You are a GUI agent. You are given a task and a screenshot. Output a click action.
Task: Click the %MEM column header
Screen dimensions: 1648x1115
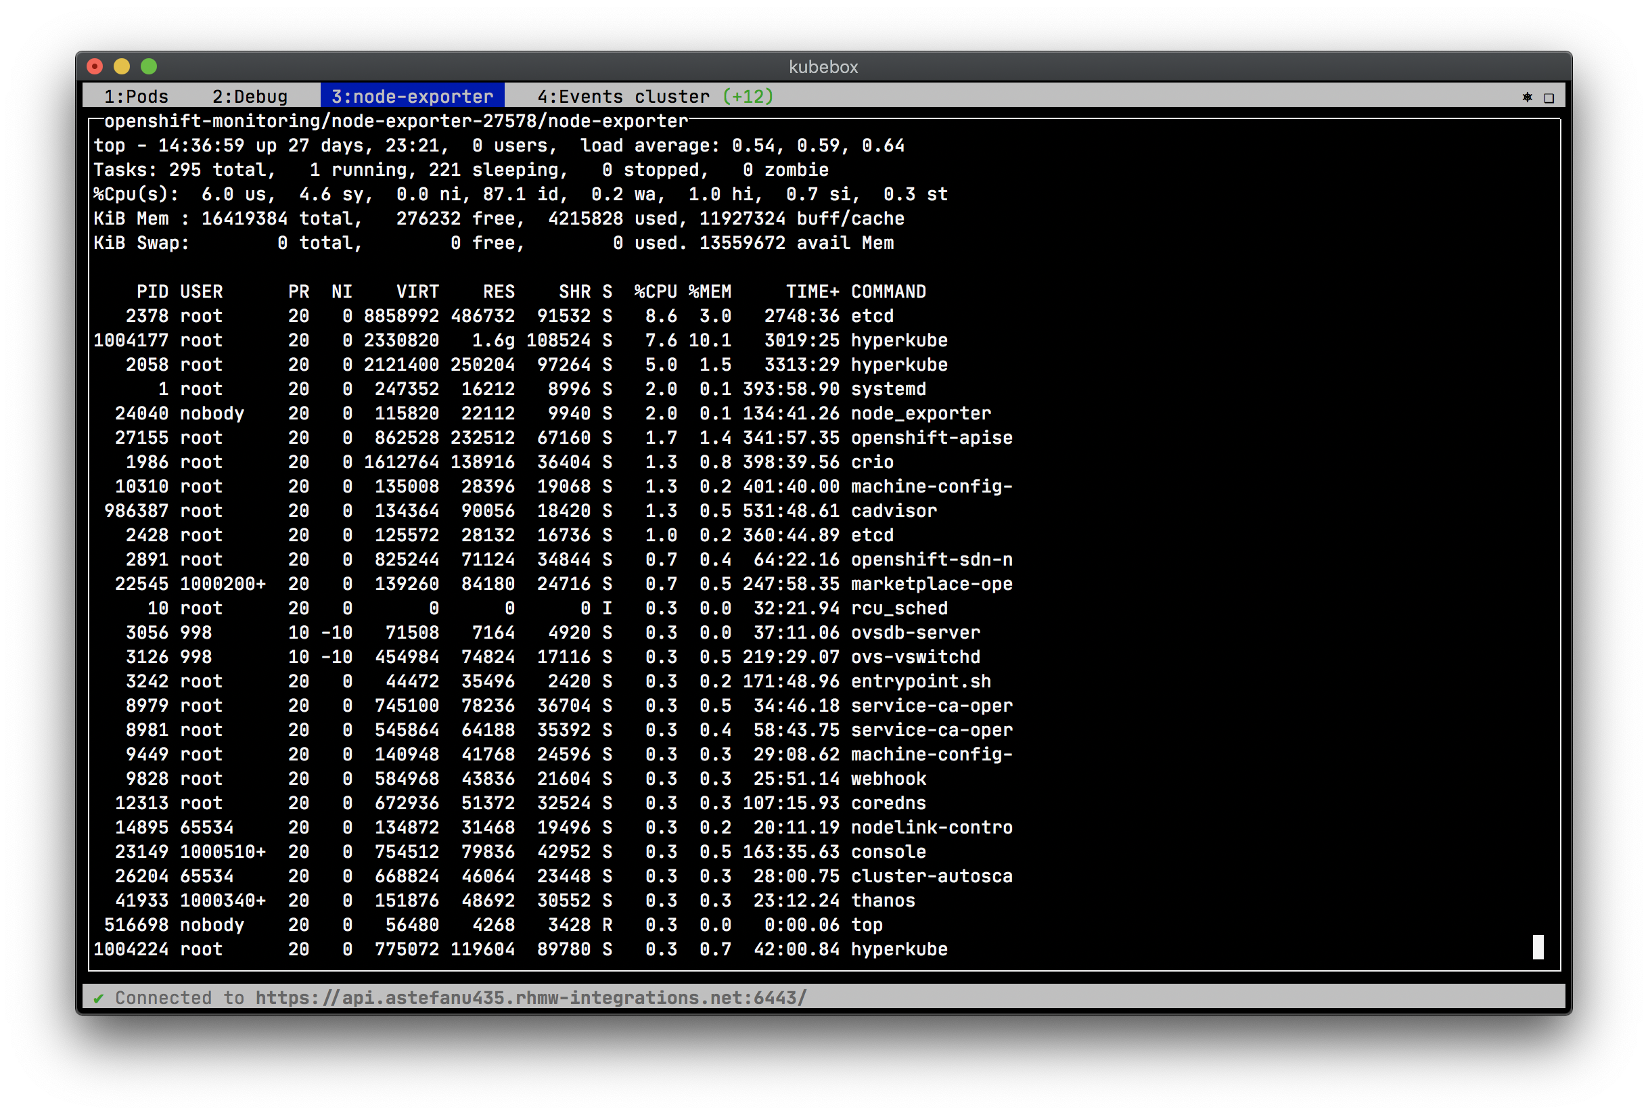click(x=709, y=292)
